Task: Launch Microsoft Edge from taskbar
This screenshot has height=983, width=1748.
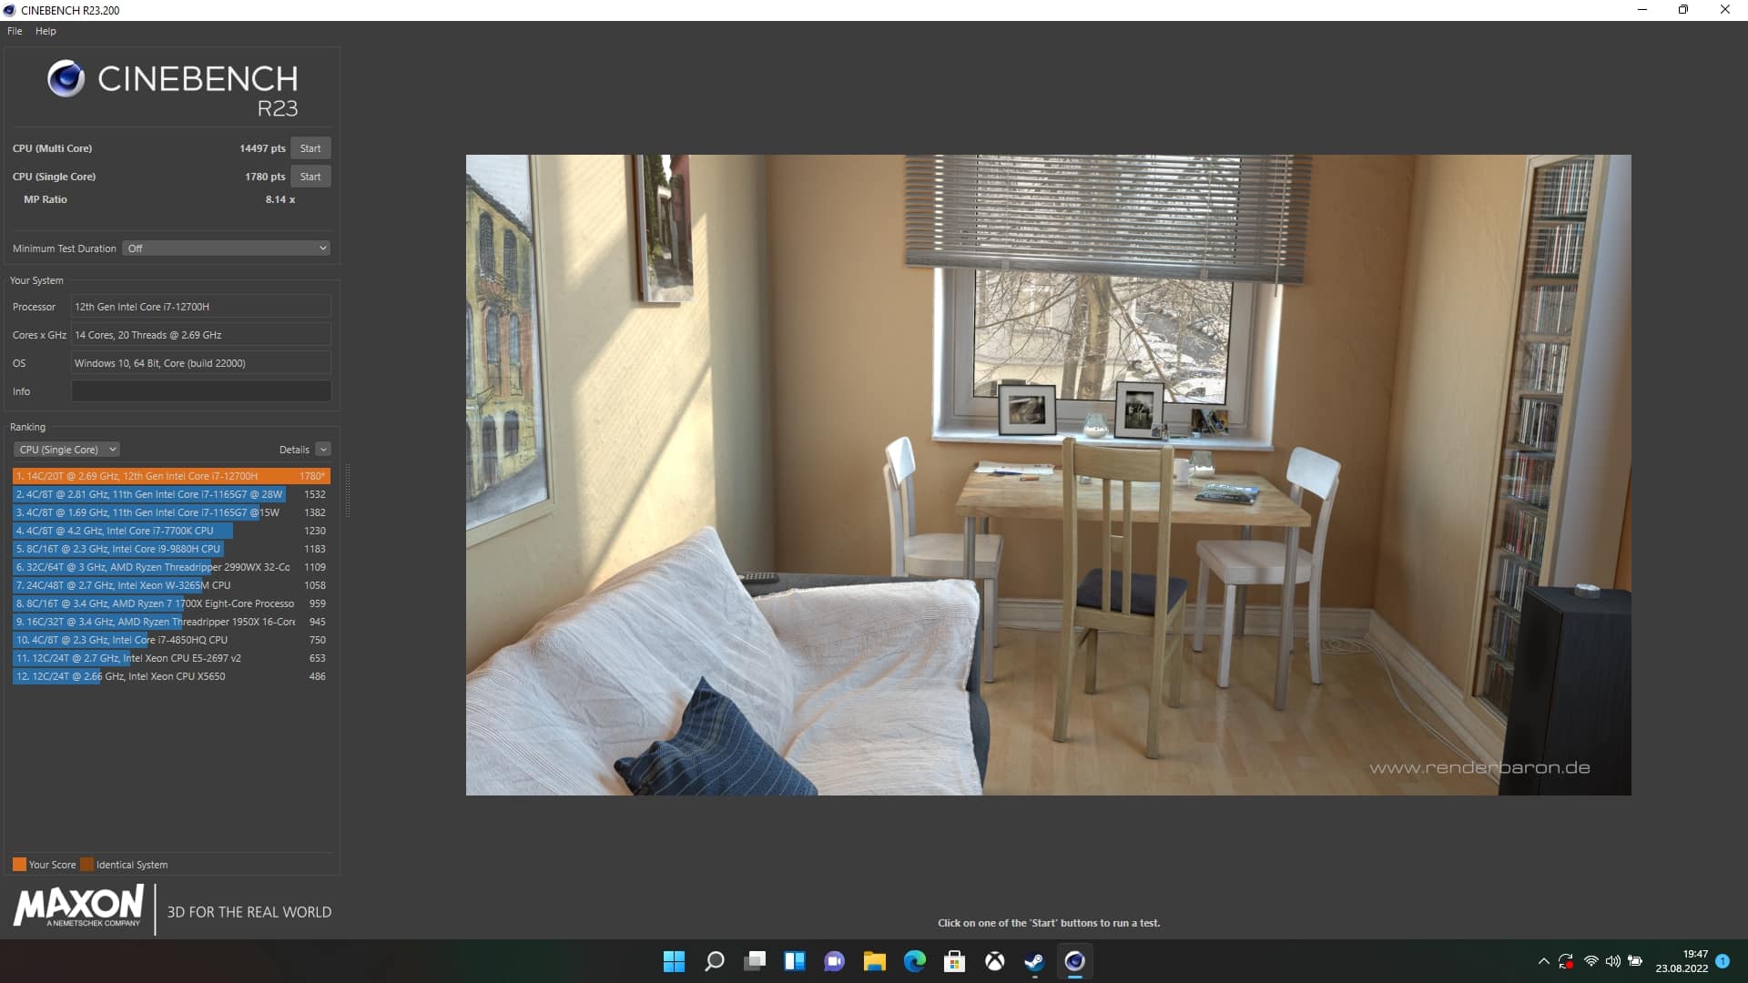Action: [x=914, y=961]
